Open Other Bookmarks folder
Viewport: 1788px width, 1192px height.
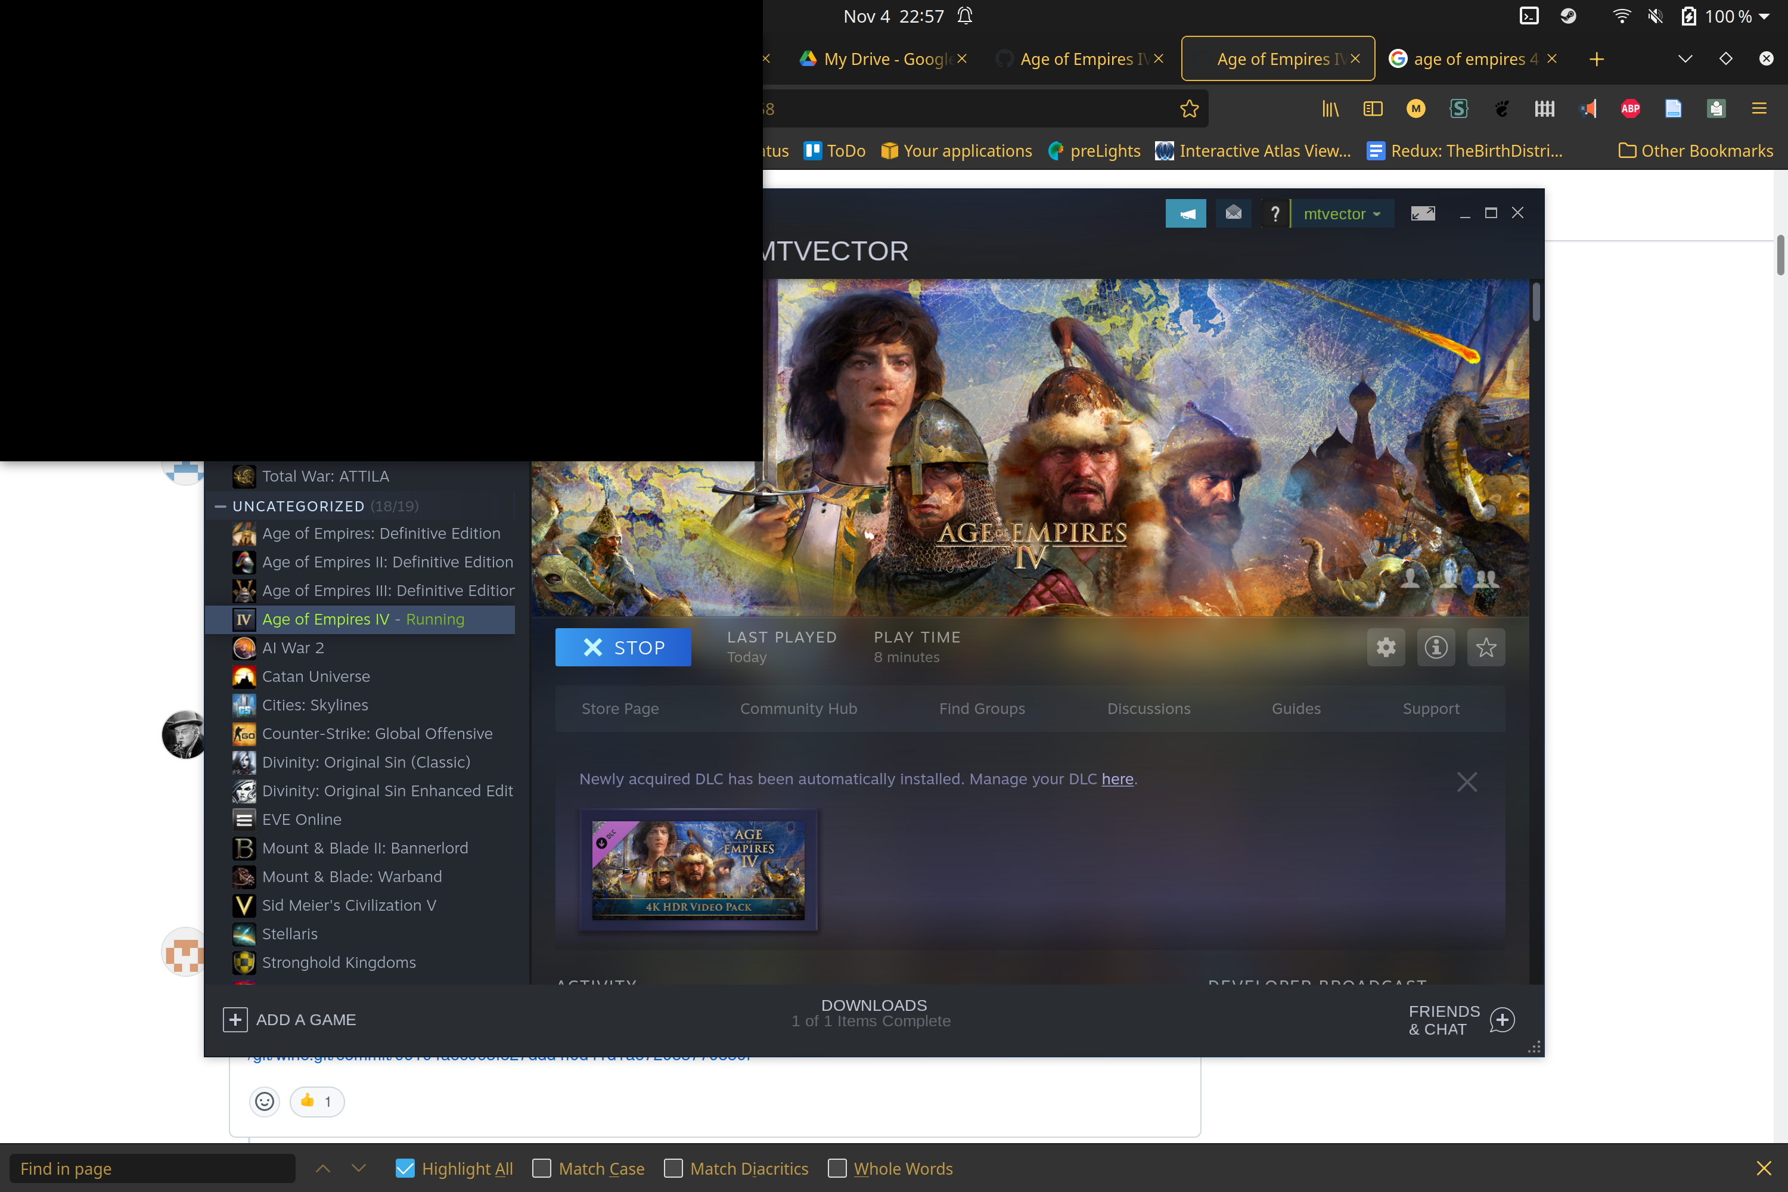(1696, 151)
